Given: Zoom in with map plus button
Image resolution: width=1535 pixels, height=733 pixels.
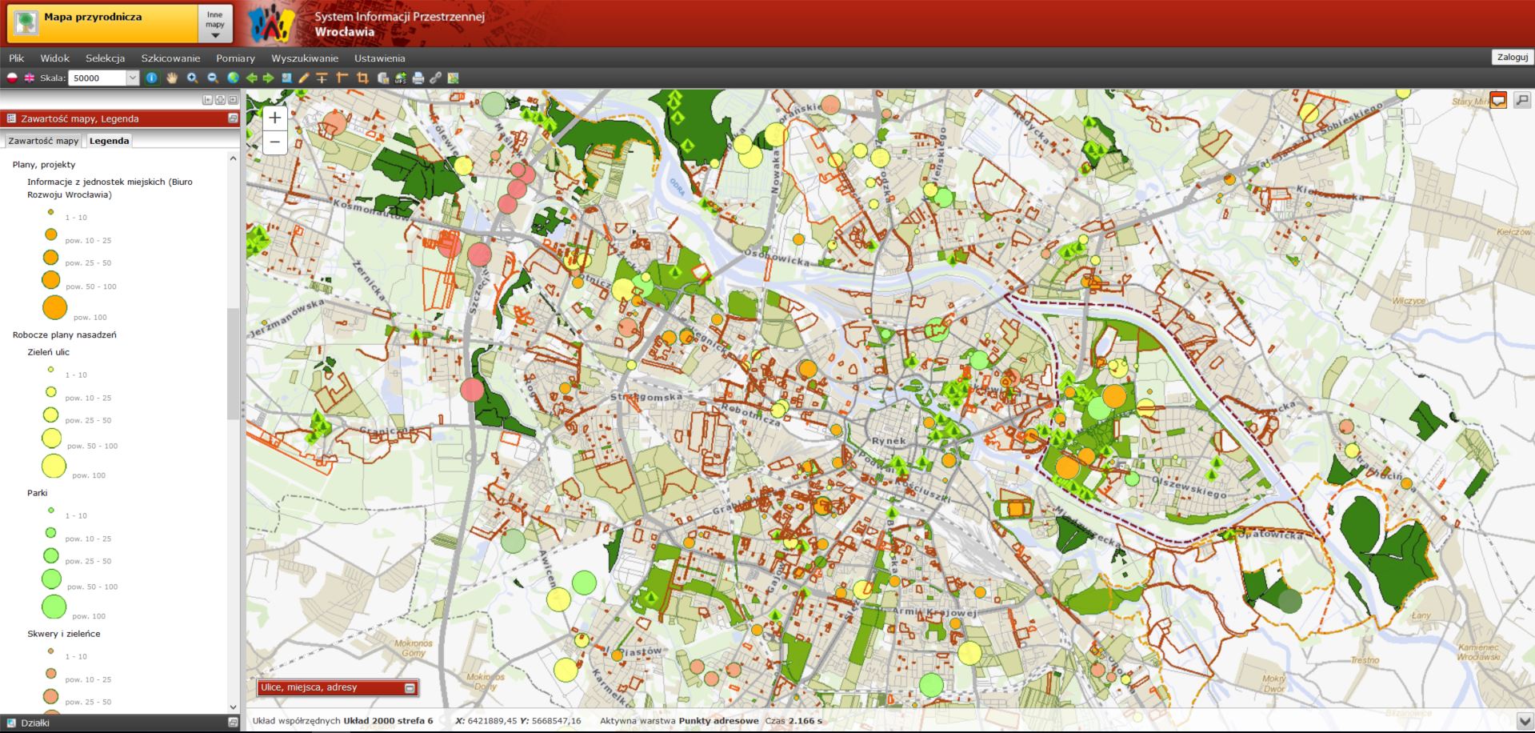Looking at the screenshot, I should (x=274, y=118).
